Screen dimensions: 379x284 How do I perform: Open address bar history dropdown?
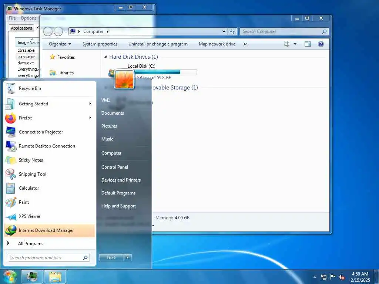pyautogui.click(x=224, y=31)
